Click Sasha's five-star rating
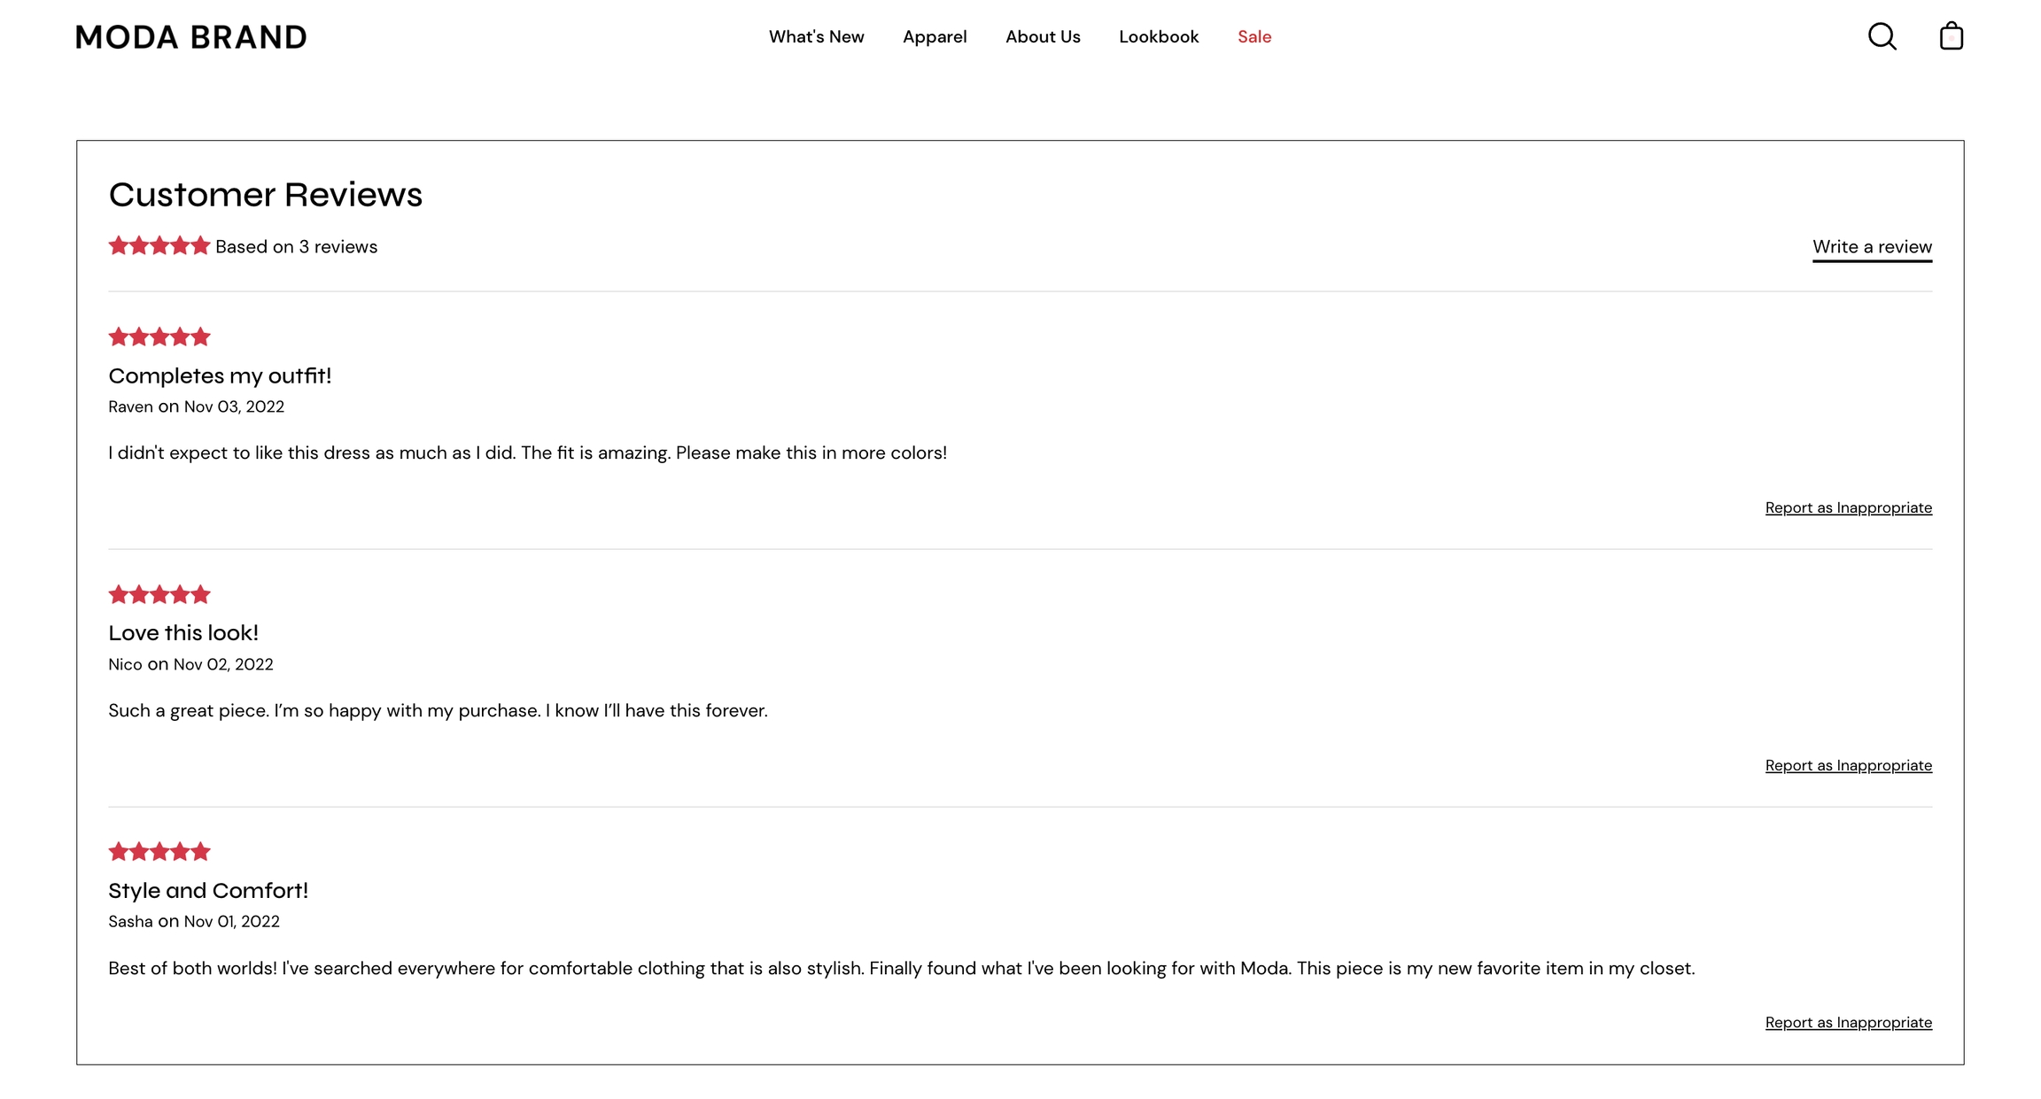 (x=159, y=852)
